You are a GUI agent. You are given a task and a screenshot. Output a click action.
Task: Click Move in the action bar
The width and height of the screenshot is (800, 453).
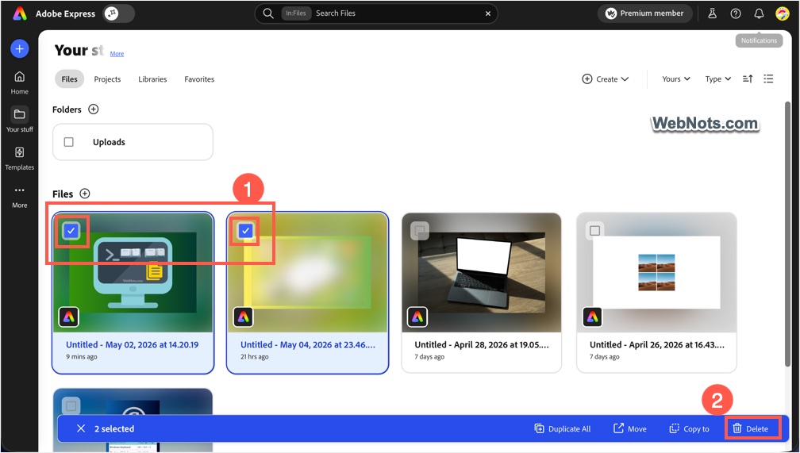click(x=629, y=428)
